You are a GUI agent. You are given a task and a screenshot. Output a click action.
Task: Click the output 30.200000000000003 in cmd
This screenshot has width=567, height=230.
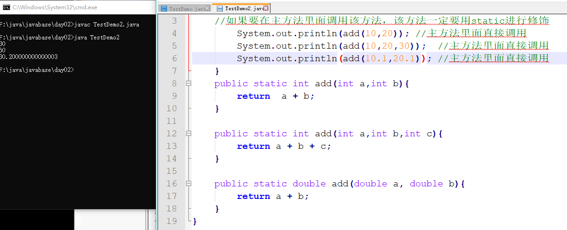[x=29, y=57]
